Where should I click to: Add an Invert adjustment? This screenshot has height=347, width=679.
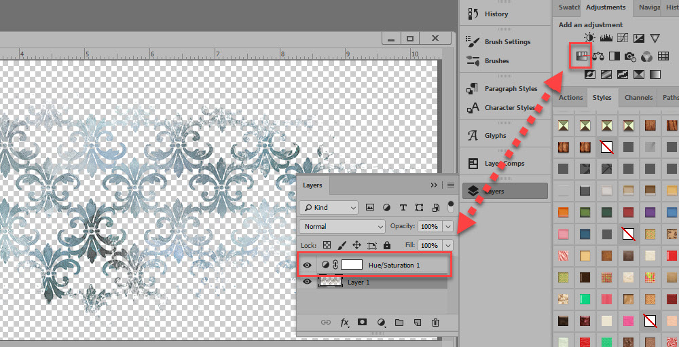589,75
